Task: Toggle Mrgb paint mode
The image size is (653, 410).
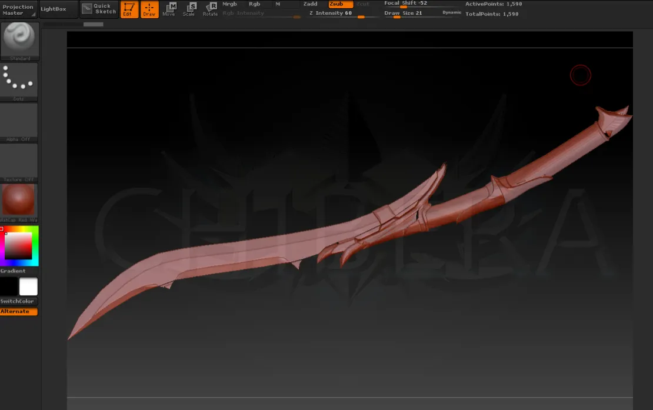Action: pyautogui.click(x=229, y=4)
